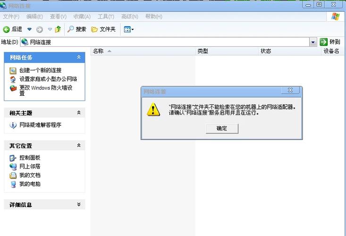346x236 pixels.
Task: Sort by the 类型 column header
Action: [x=227, y=51]
